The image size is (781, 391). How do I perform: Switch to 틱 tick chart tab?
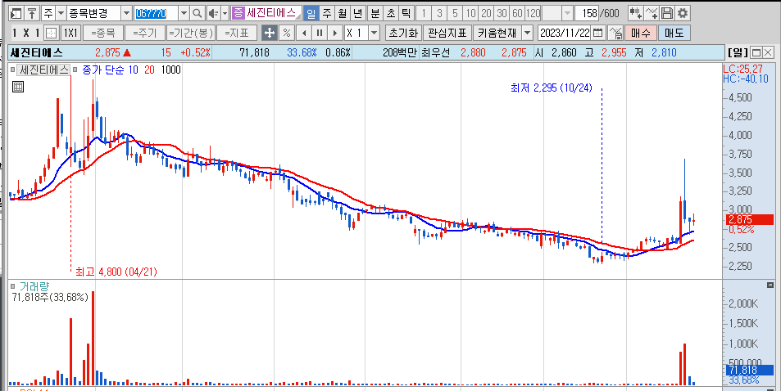coord(406,13)
